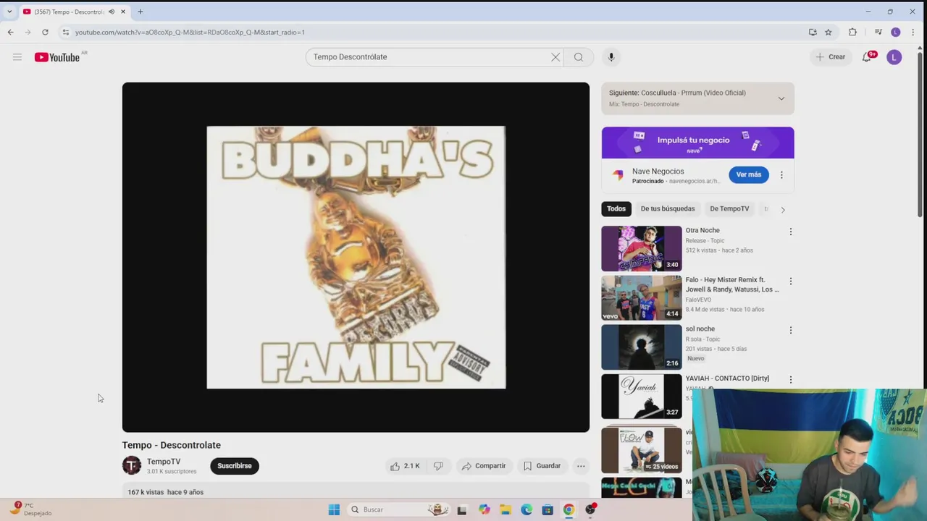The height and width of the screenshot is (521, 927).
Task: Open File Explorer from the taskbar
Action: click(506, 509)
